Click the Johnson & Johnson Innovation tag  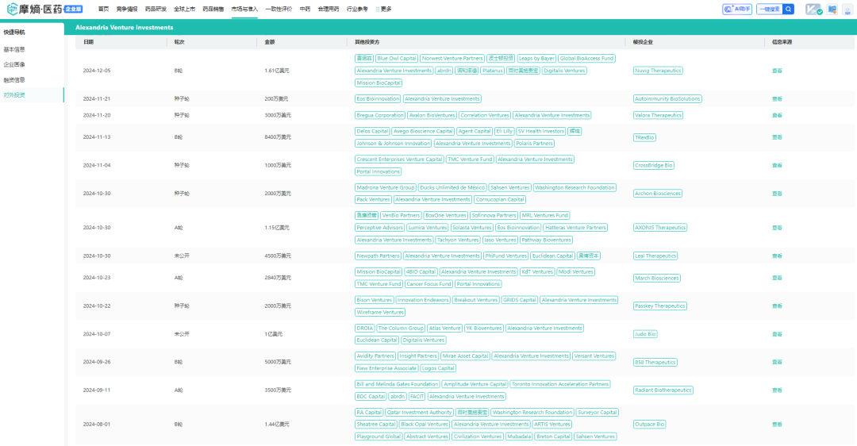click(393, 143)
